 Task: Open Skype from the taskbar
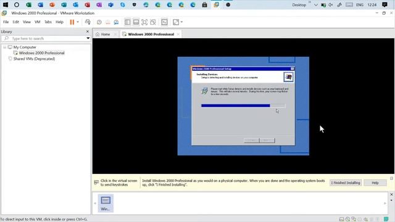point(122,4)
